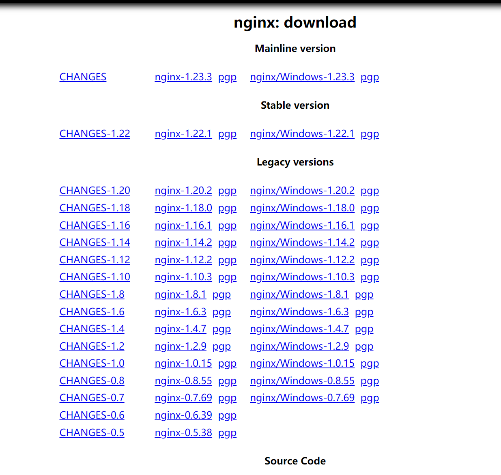Download nginx/Windows-1.8.1

(x=299, y=294)
